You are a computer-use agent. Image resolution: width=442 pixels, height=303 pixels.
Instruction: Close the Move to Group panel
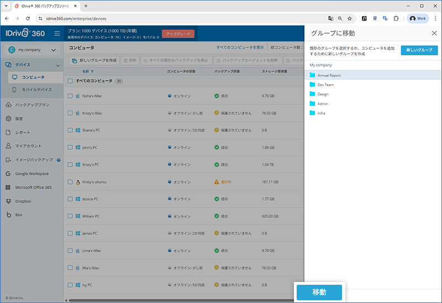tap(434, 34)
